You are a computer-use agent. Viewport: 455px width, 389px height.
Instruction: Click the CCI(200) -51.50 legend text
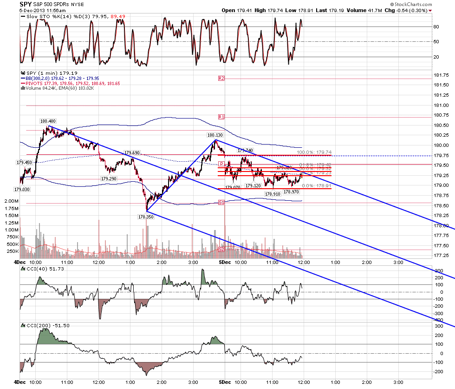click(x=48, y=326)
